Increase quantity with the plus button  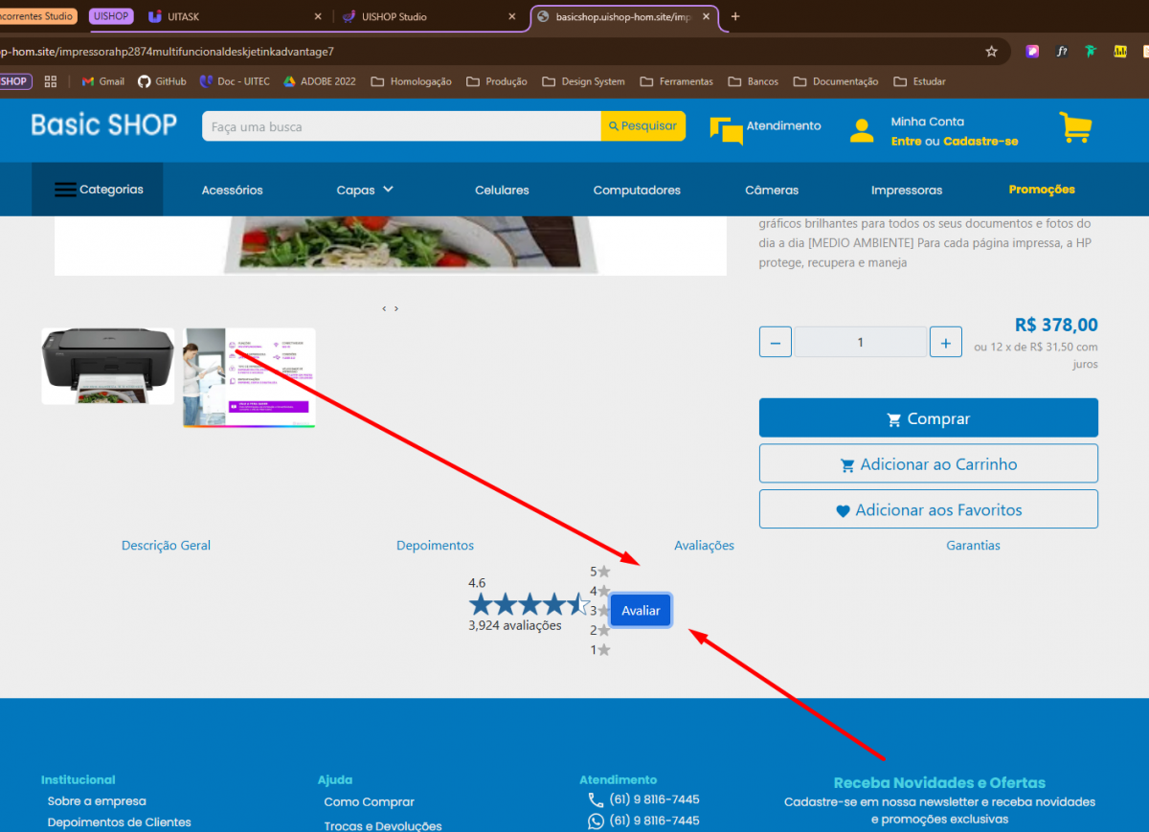pos(945,343)
